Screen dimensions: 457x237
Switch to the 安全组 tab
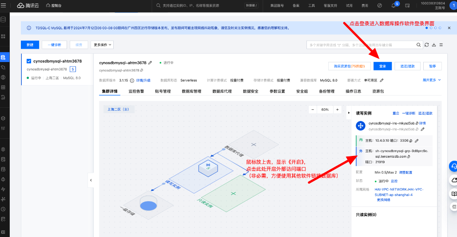(x=302, y=91)
